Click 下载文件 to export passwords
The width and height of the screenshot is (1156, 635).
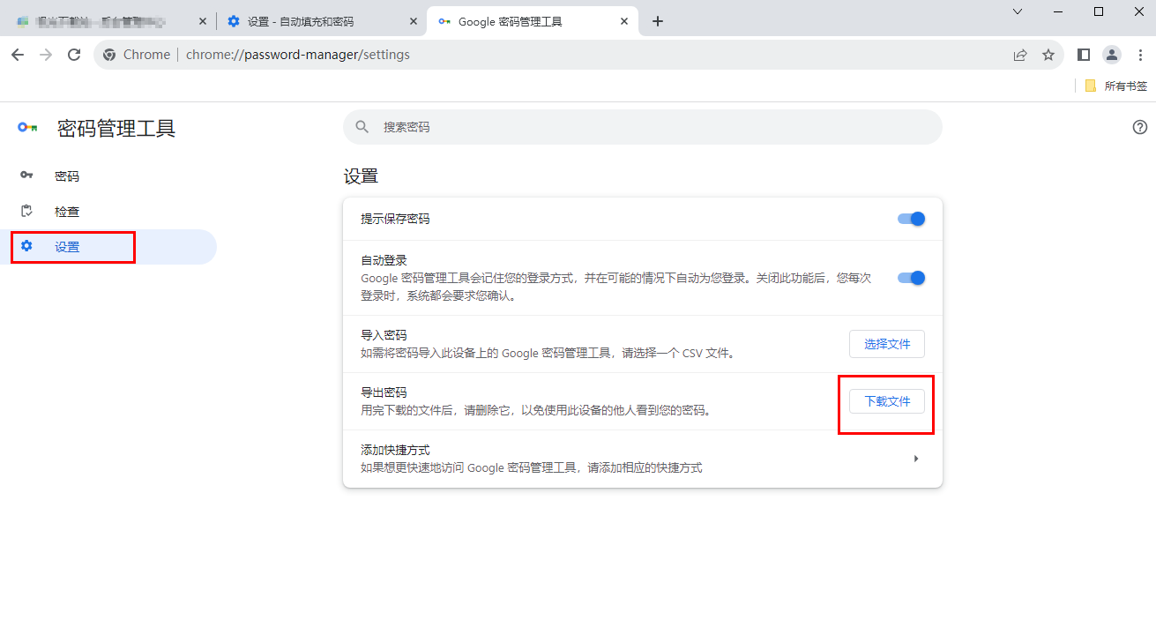coord(887,401)
